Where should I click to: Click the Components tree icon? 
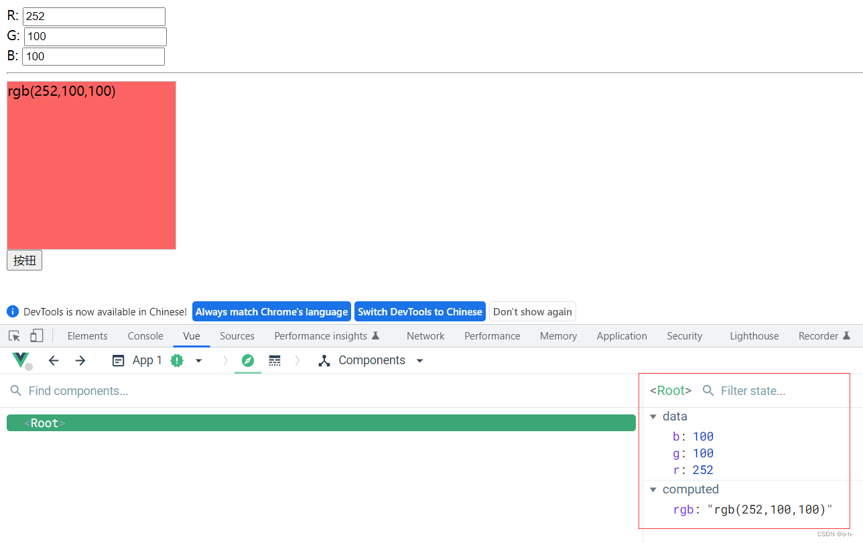pos(324,360)
